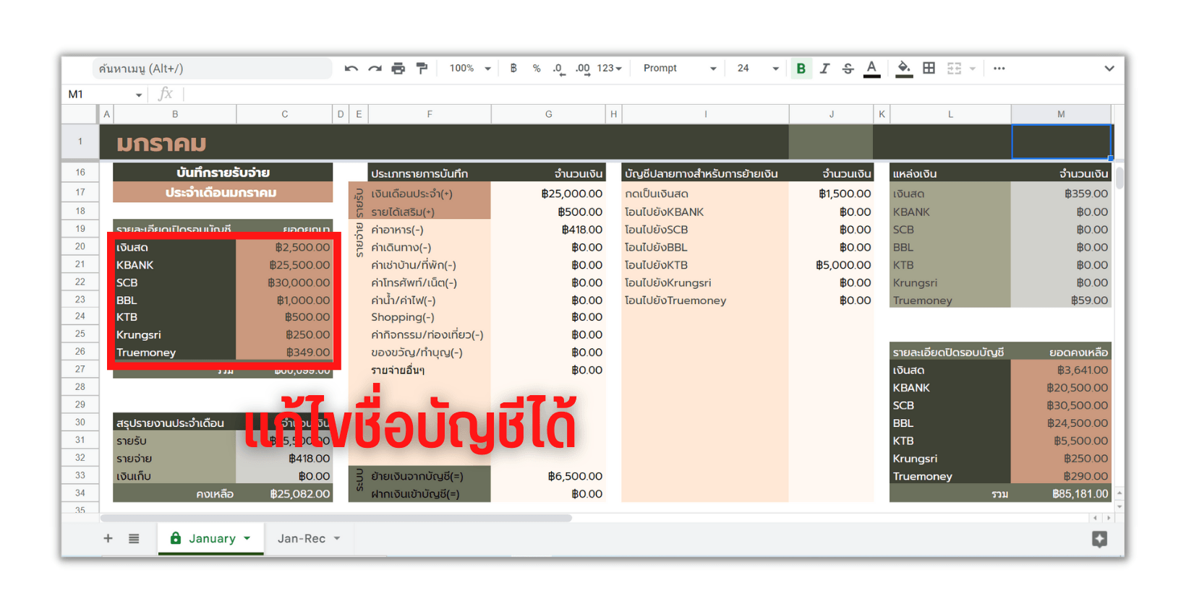Click the มกราคม title cell
1186x614 pixels.
[x=161, y=143]
